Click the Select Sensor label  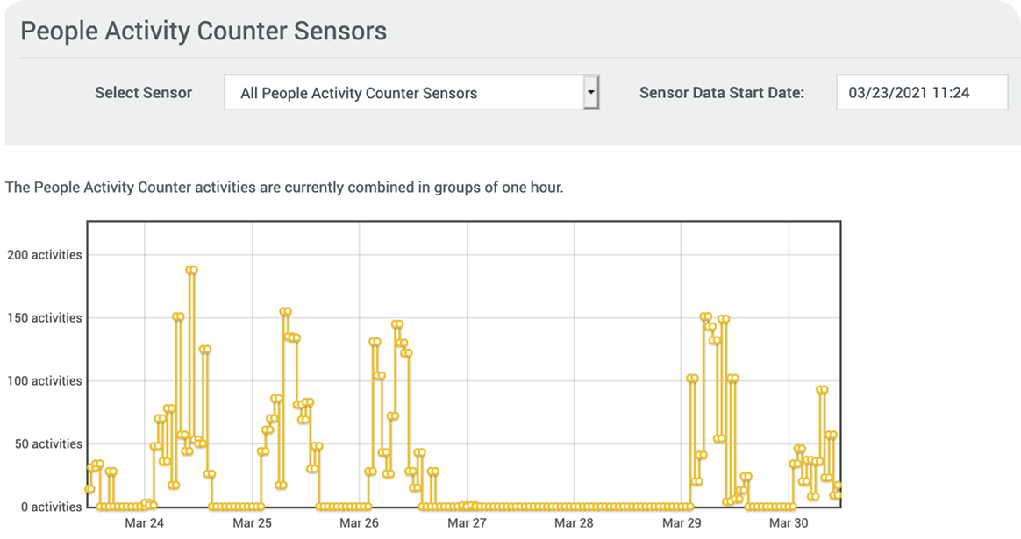144,92
